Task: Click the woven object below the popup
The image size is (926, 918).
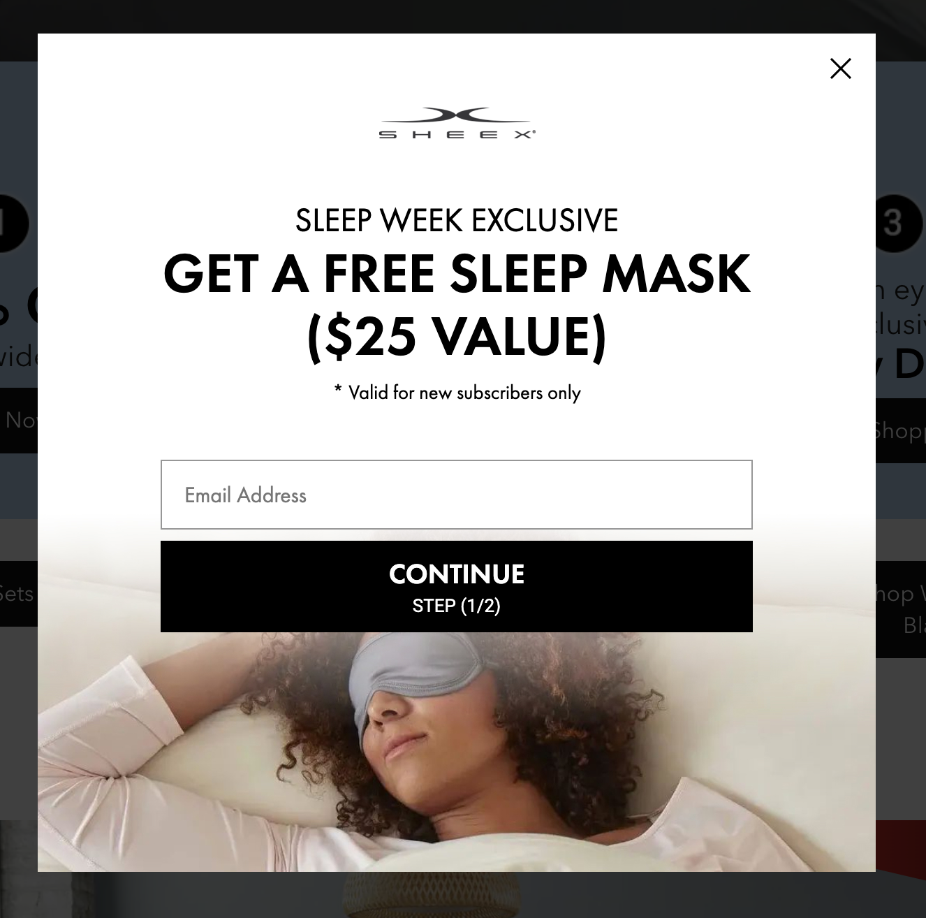Action: (431, 894)
